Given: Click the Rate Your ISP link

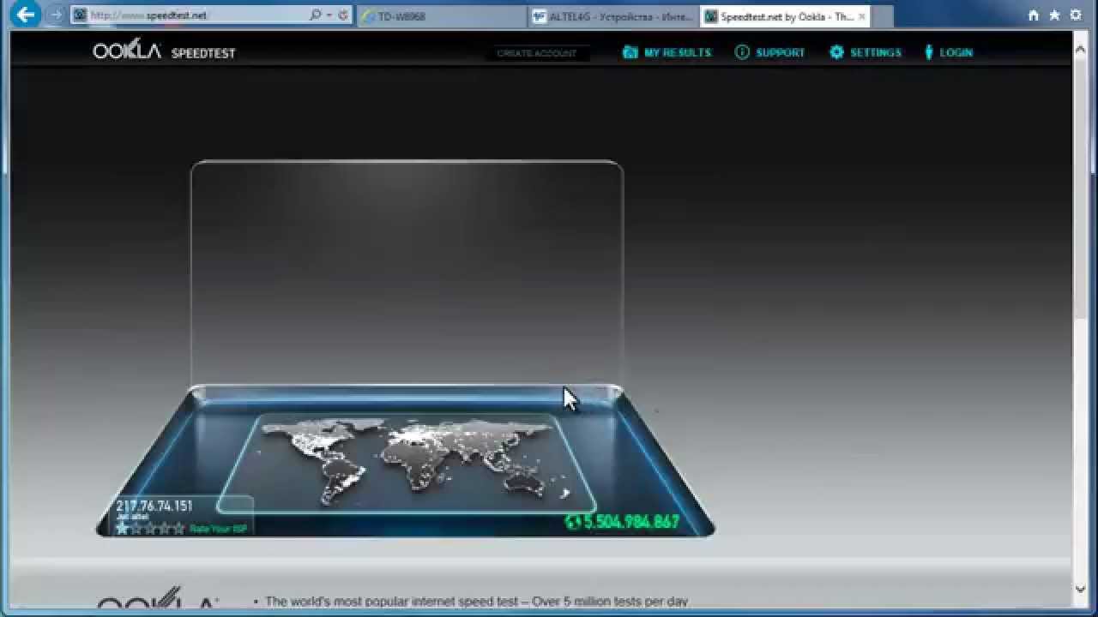Looking at the screenshot, I should pos(218,529).
